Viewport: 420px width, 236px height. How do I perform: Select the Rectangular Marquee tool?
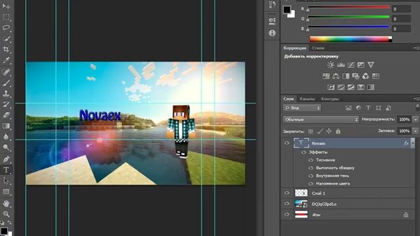click(6, 17)
